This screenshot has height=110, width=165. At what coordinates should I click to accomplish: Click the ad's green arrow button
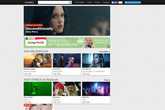[109, 46]
